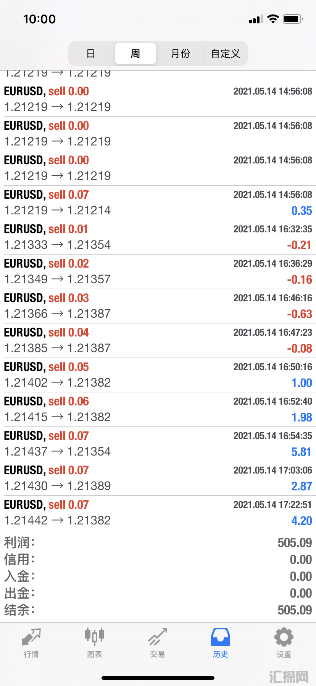Open the sell 0.06 trade with 1.98 profit
This screenshot has width=316, height=686.
158,410
